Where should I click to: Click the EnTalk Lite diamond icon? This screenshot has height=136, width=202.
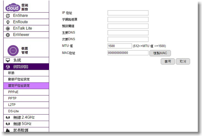click(8, 29)
